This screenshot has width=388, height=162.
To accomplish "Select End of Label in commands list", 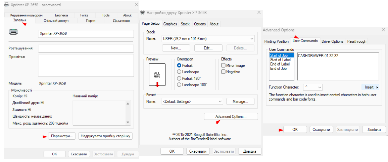I will pos(280,64).
